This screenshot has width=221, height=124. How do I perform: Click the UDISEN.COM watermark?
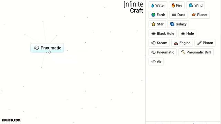(x=11, y=120)
